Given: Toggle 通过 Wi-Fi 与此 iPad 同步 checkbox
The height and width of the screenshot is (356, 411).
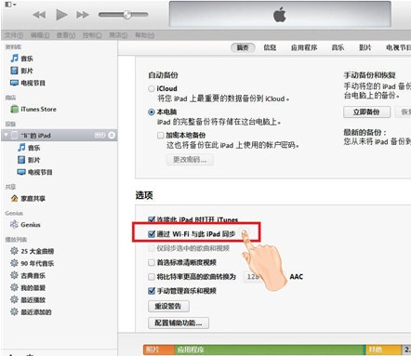Looking at the screenshot, I should tap(152, 234).
